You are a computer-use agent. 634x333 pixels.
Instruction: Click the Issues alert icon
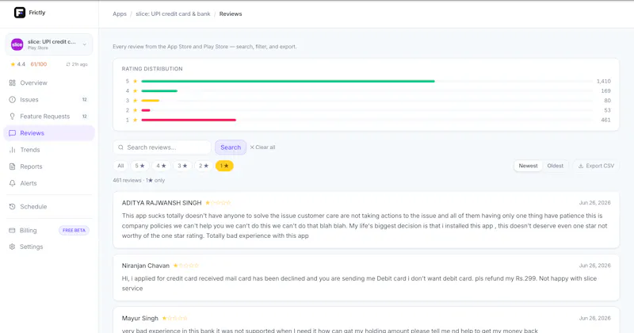12,100
